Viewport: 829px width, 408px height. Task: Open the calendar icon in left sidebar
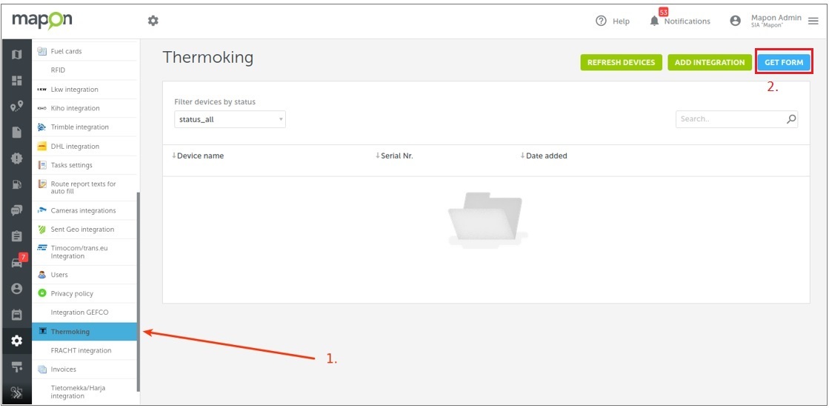coord(16,315)
